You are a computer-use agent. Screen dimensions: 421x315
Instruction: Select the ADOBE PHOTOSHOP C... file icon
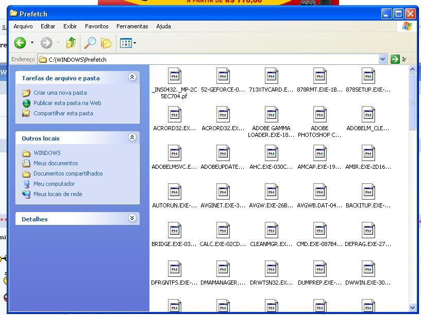(x=320, y=114)
